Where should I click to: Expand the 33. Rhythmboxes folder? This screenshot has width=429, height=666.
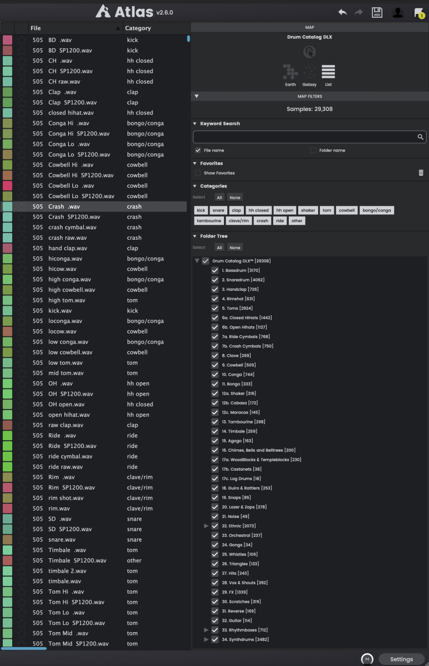[206, 630]
